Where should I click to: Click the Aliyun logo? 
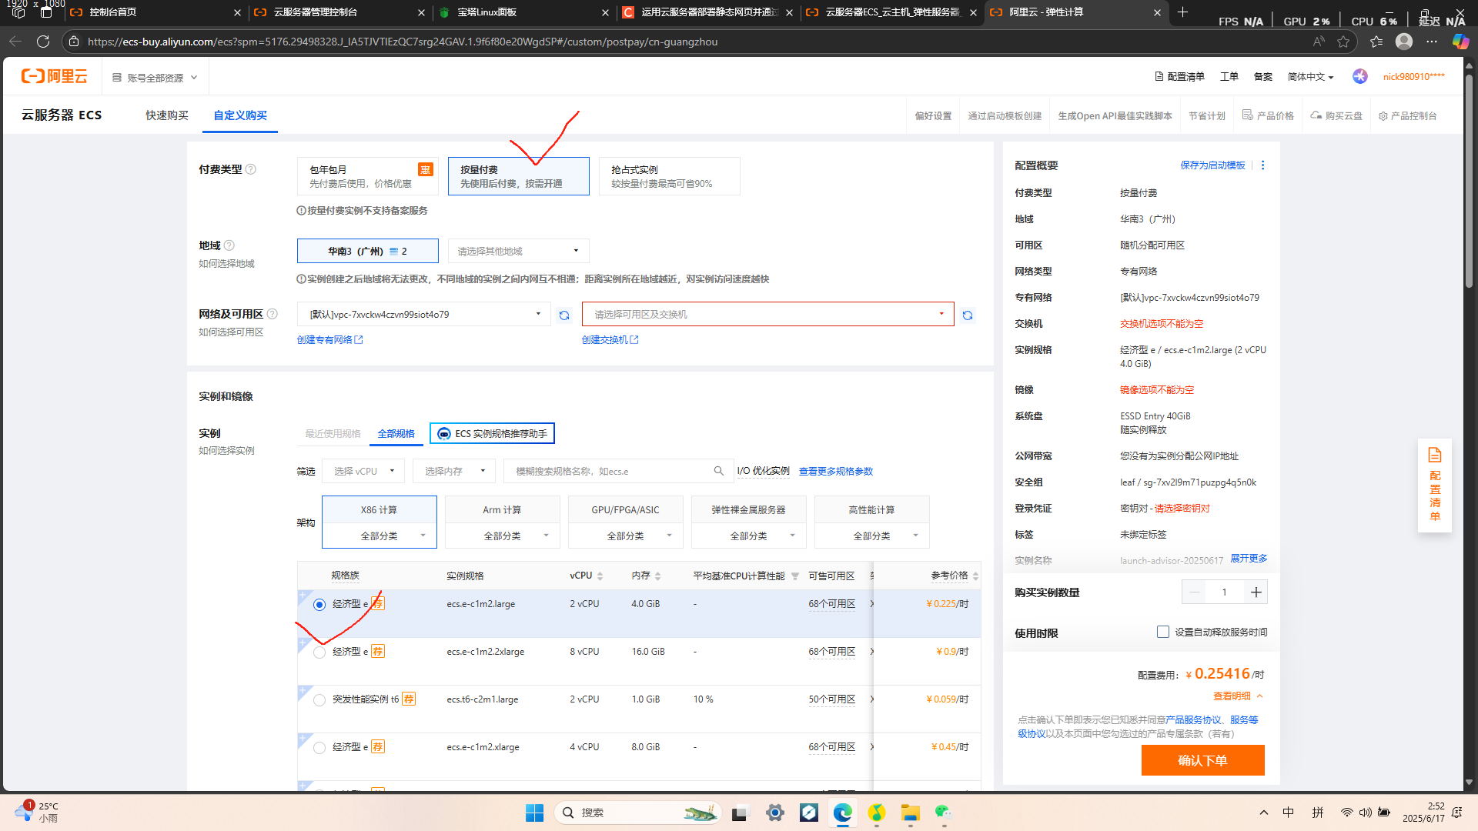pyautogui.click(x=54, y=76)
